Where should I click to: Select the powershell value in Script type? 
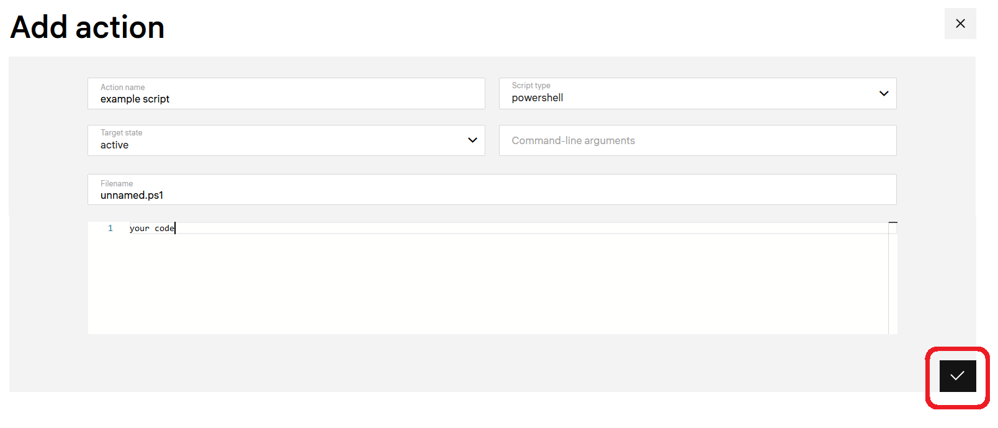537,98
